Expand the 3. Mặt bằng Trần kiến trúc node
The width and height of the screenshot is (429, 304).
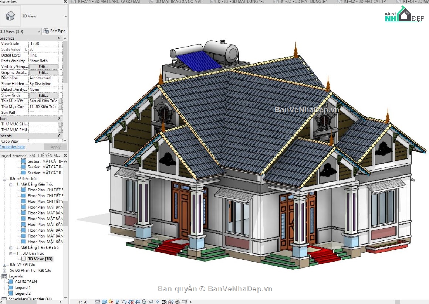11,248
